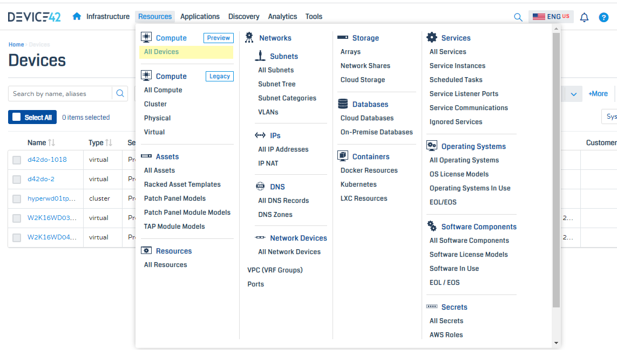
Task: Check the d42do-2 row checkbox
Action: coord(17,180)
